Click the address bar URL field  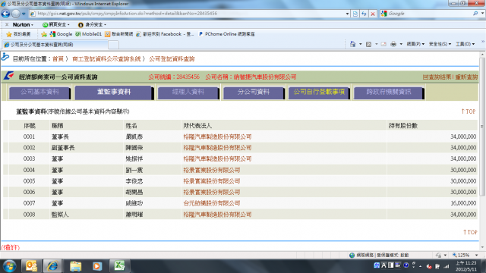pyautogui.click(x=187, y=14)
